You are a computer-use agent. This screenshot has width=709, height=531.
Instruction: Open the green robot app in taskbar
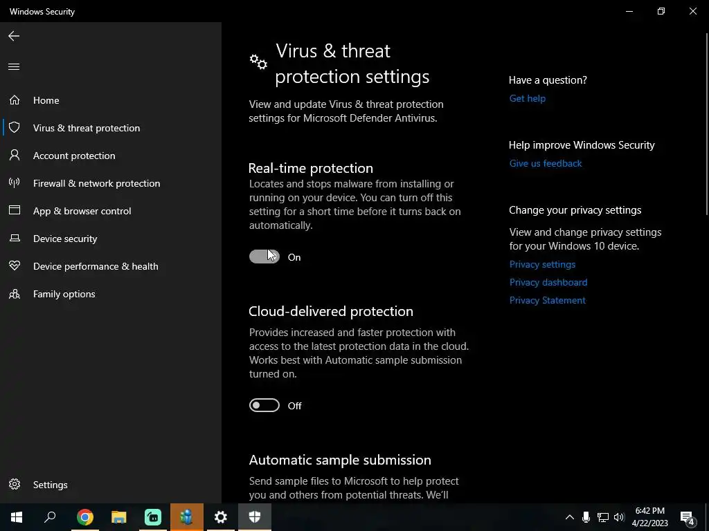point(153,517)
